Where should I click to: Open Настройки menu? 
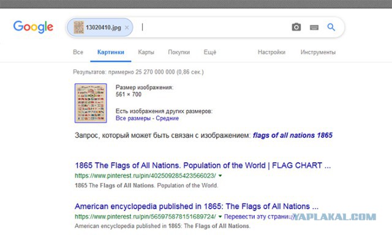[271, 52]
